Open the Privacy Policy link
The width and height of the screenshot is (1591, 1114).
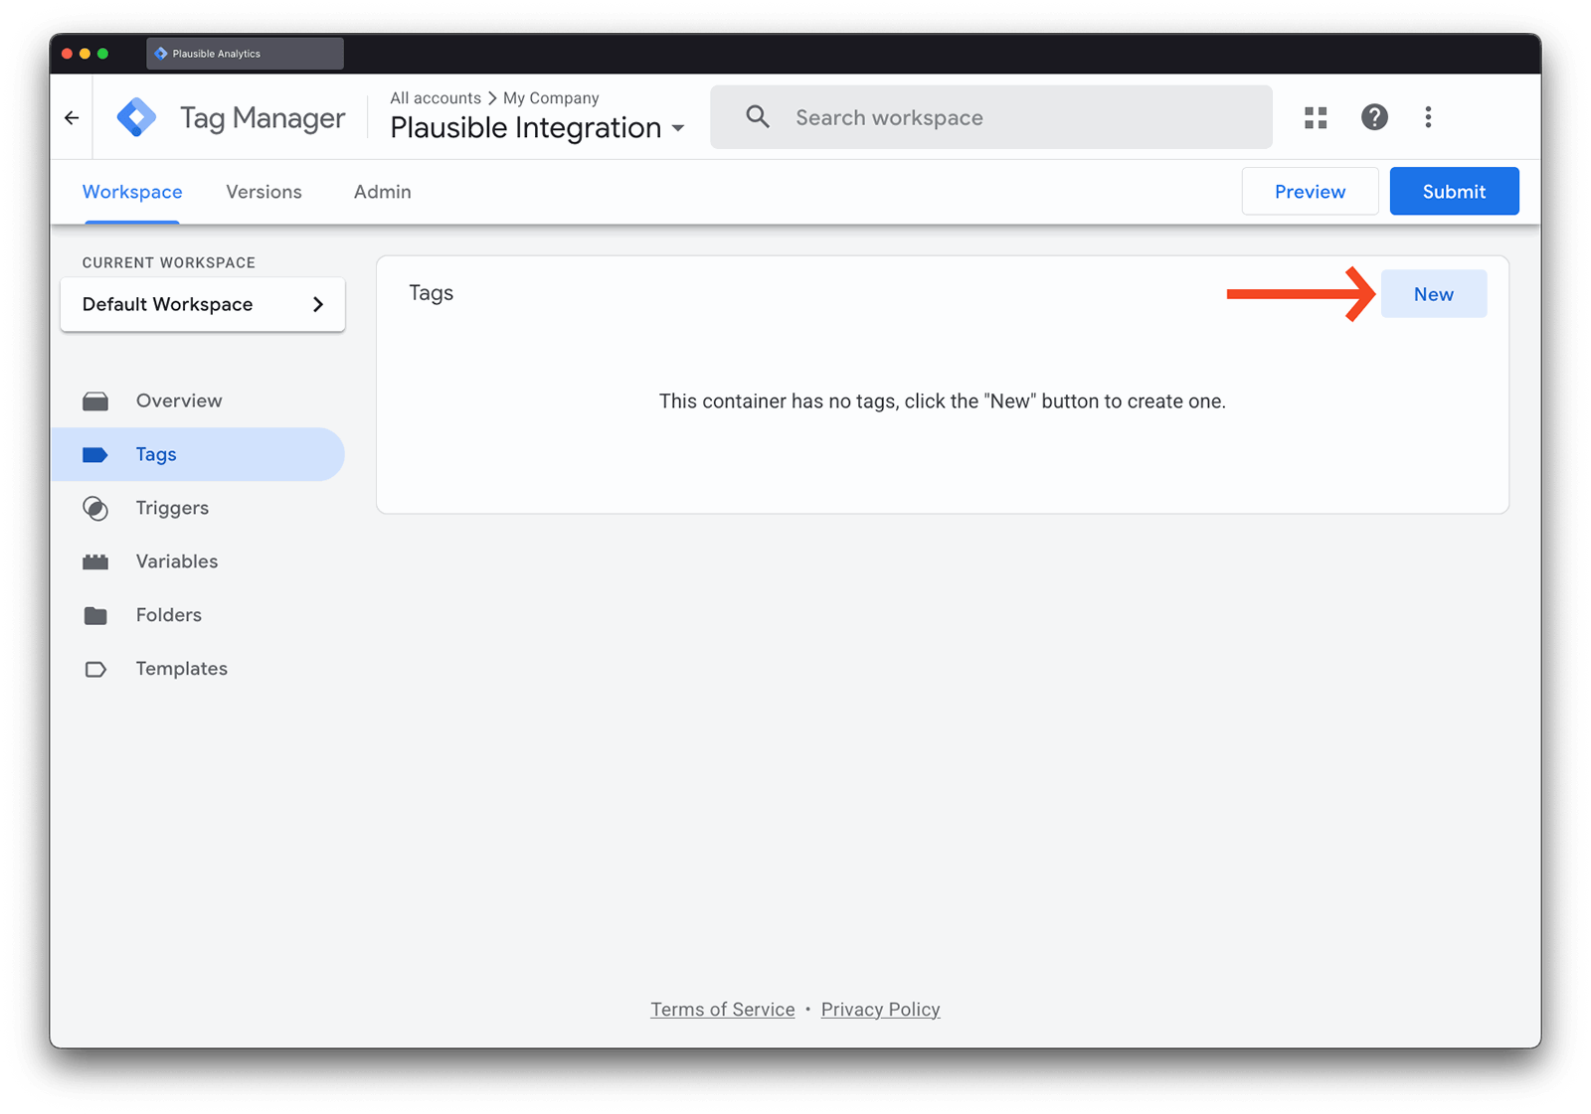click(880, 1010)
